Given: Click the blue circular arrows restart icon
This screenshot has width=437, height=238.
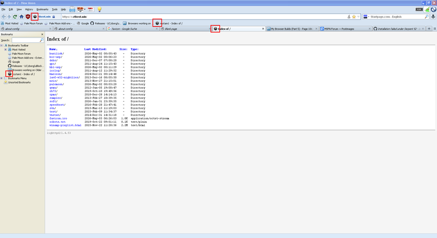Looking at the screenshot, I should tap(434, 9).
